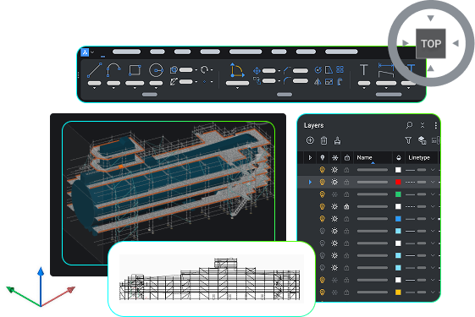Delete layer using the trash icon
Screen dimensions: 475x317
pos(323,140)
